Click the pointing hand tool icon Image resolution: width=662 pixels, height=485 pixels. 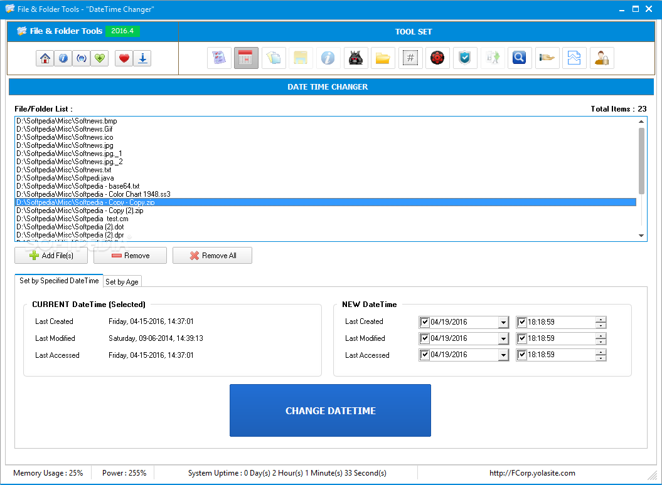coord(547,58)
